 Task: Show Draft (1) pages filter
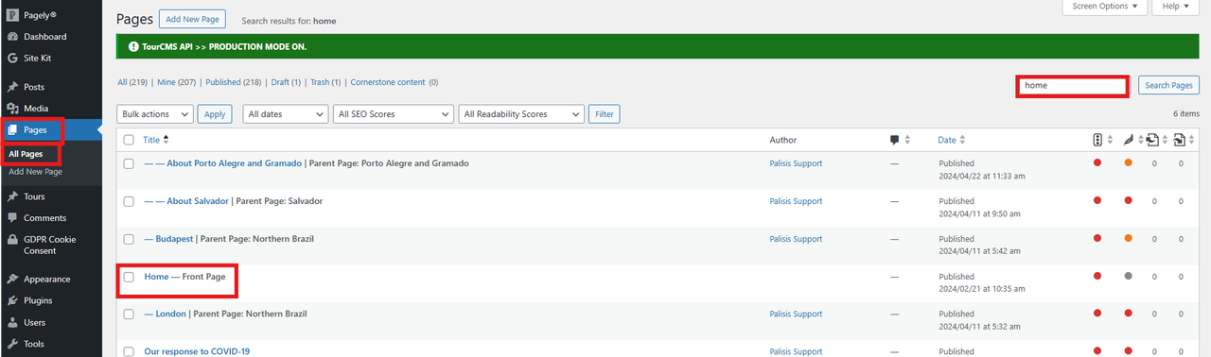(286, 82)
